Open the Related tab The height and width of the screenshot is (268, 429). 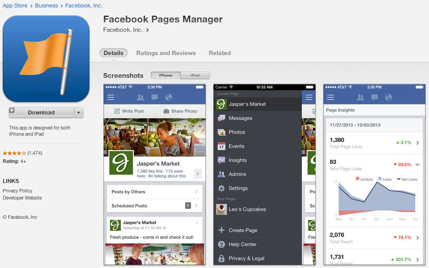coord(220,53)
